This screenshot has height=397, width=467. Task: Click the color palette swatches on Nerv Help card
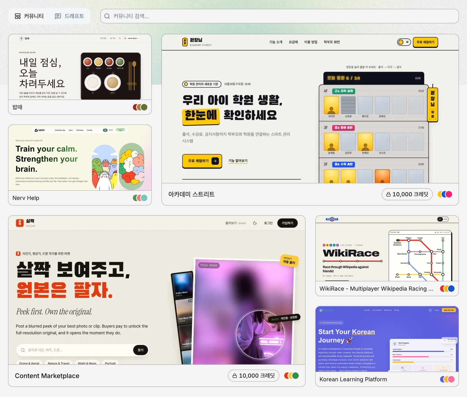click(x=140, y=198)
